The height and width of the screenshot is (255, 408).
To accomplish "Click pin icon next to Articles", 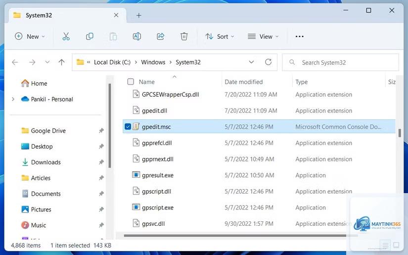I will click(x=101, y=178).
